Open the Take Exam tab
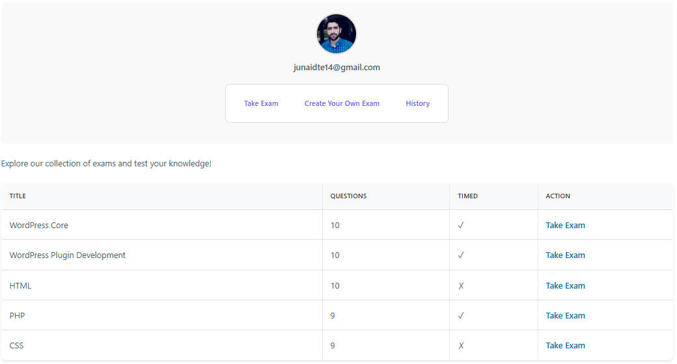 [x=261, y=103]
